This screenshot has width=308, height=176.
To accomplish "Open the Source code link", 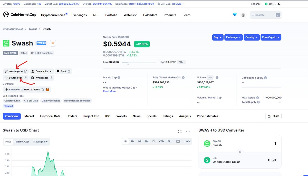I will pos(16,78).
